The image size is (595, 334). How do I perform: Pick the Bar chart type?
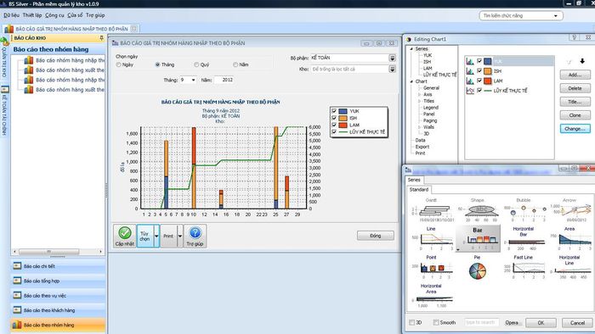click(x=478, y=239)
